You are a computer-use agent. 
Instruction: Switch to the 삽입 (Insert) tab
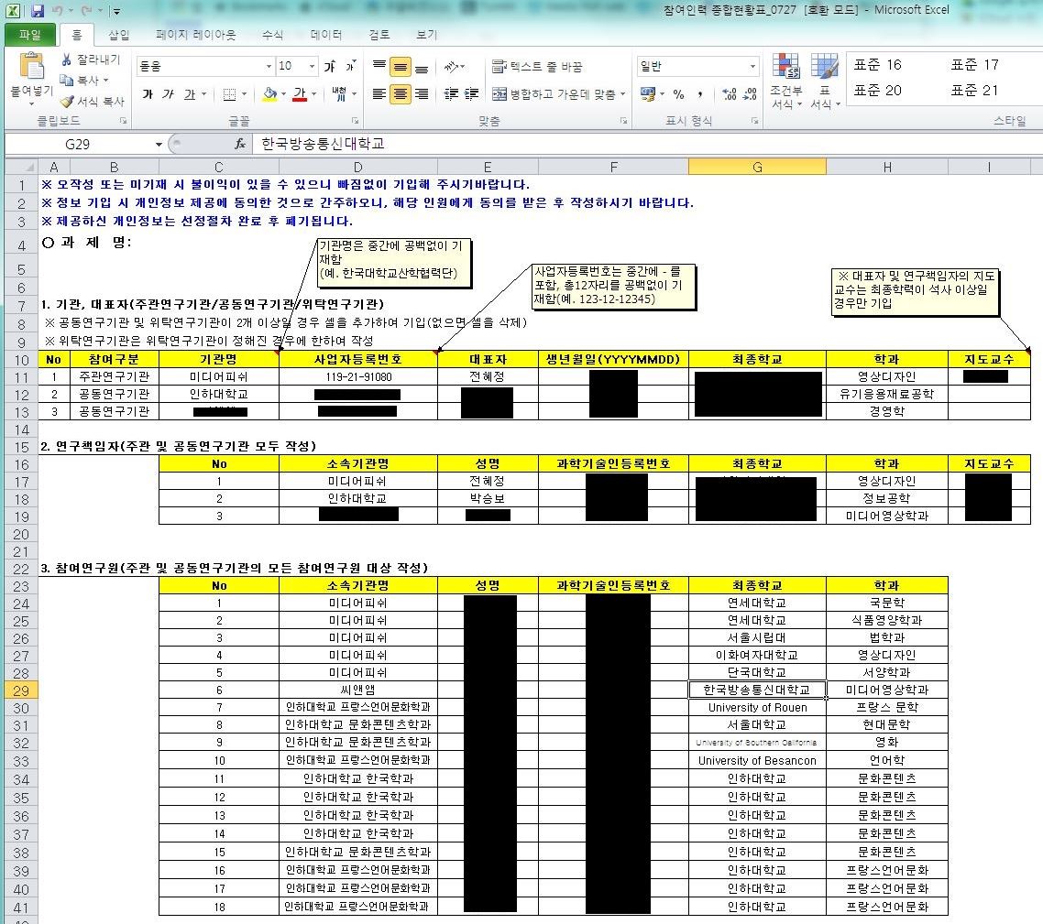(119, 35)
